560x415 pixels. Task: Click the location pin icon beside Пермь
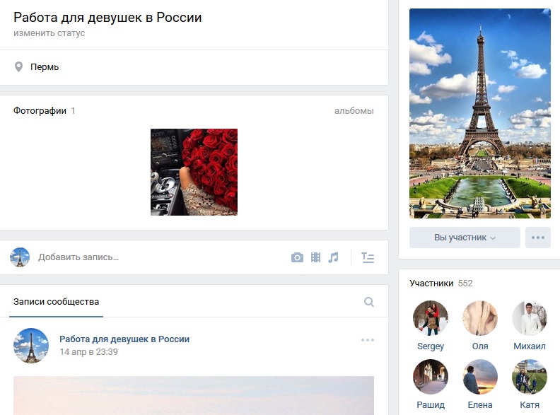pyautogui.click(x=18, y=66)
